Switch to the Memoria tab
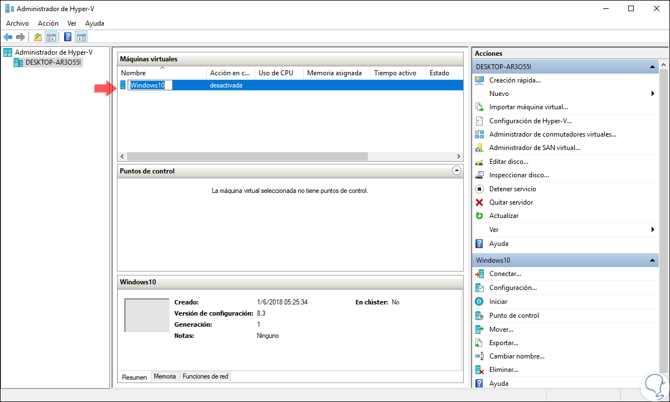670x402 pixels. (x=165, y=376)
